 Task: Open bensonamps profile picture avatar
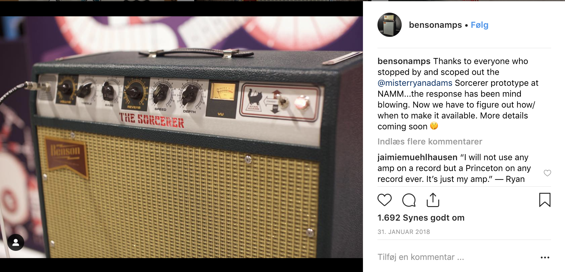tap(390, 25)
